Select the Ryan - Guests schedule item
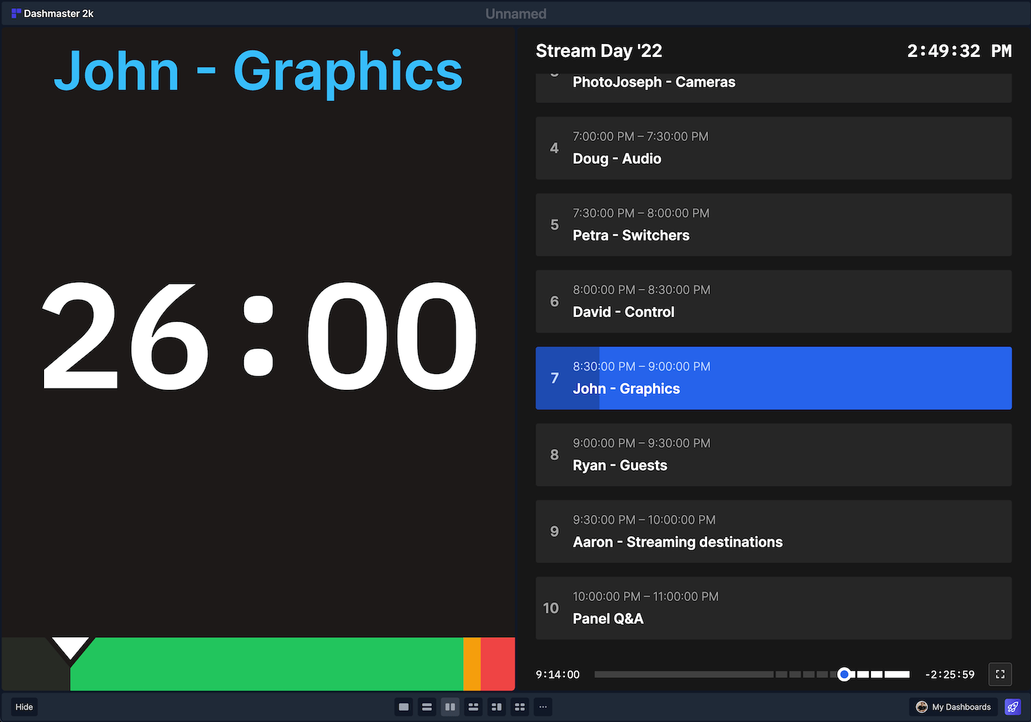 [773, 455]
